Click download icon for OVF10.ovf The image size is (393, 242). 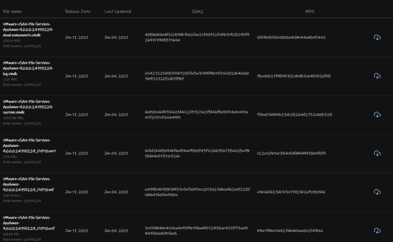tap(377, 231)
